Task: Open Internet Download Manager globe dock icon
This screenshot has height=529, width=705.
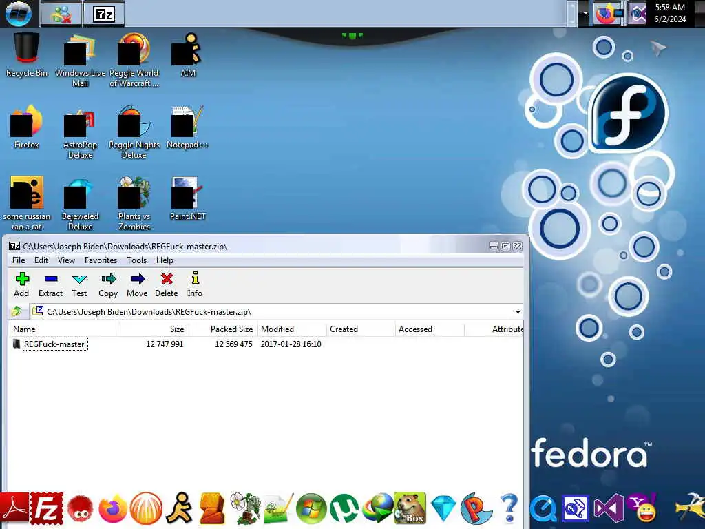Action: [378, 508]
